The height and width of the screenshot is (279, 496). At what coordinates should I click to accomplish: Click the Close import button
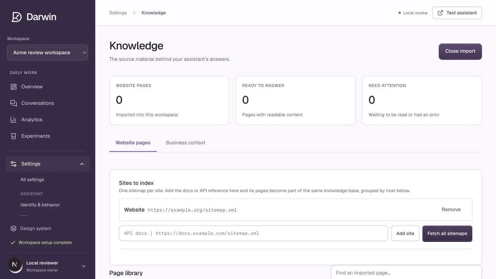[460, 51]
